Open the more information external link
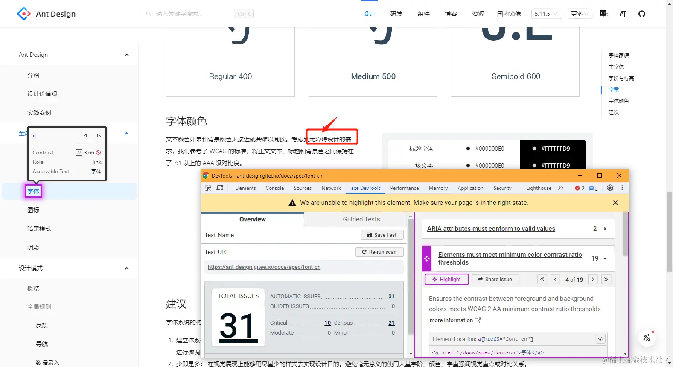 click(455, 320)
